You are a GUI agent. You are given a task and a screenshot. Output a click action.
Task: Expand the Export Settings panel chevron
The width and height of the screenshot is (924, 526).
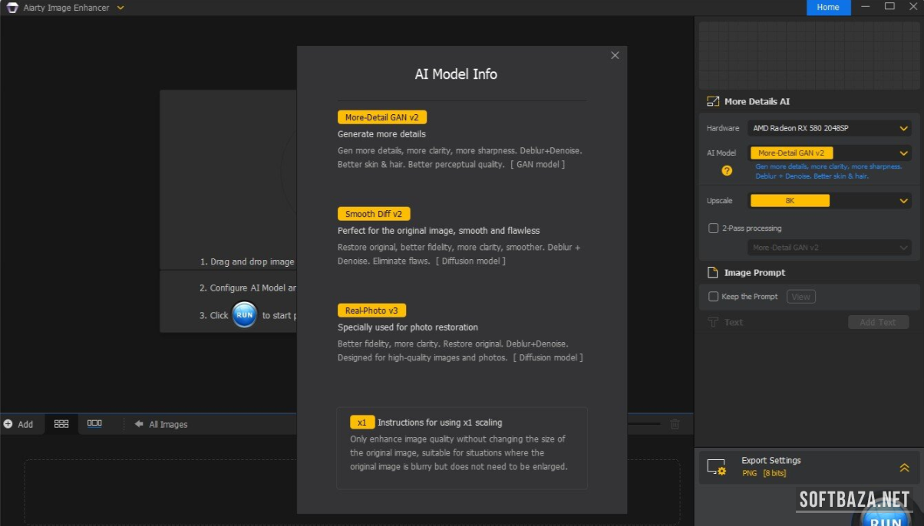[x=904, y=467]
